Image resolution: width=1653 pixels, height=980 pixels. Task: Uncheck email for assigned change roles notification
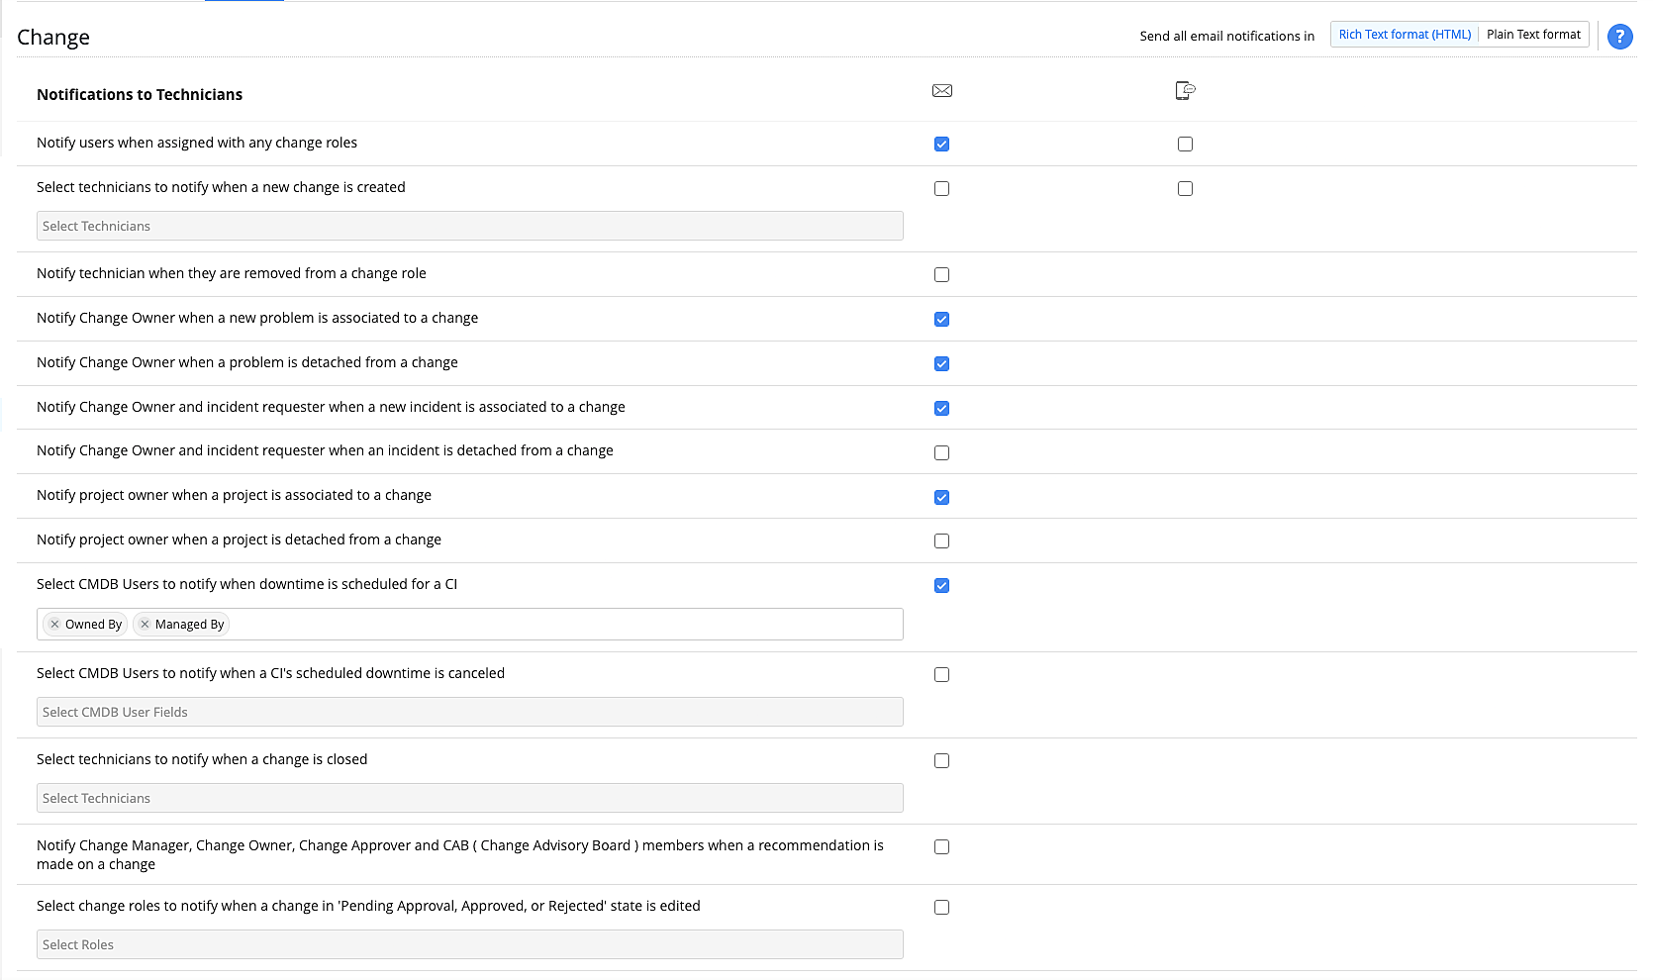(x=941, y=145)
